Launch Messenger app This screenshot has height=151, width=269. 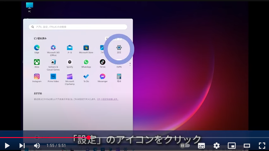click(103, 78)
